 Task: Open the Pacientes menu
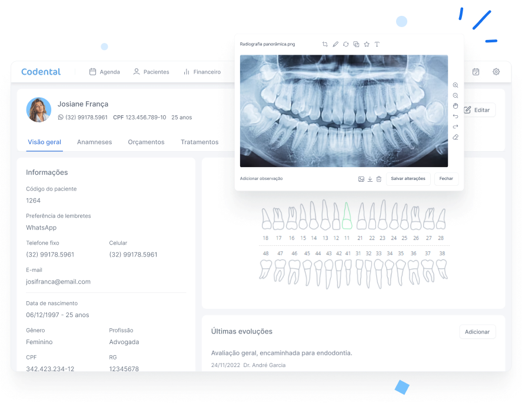[x=151, y=72]
